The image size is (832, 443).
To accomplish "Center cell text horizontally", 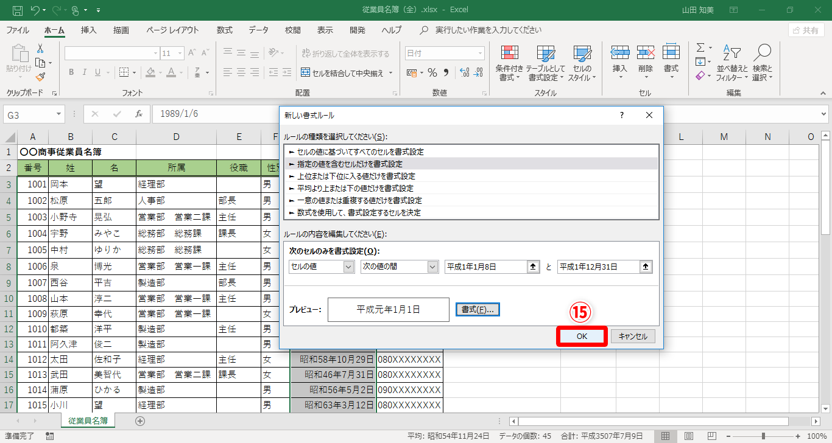I will click(x=242, y=72).
